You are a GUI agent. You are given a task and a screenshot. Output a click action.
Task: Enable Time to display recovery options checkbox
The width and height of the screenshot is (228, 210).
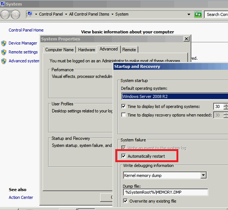pyautogui.click(x=124, y=115)
